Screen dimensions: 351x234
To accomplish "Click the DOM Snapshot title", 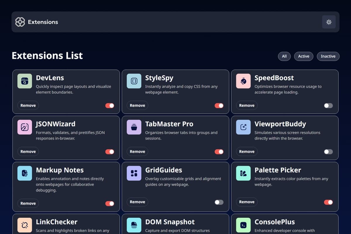I will (x=170, y=222).
